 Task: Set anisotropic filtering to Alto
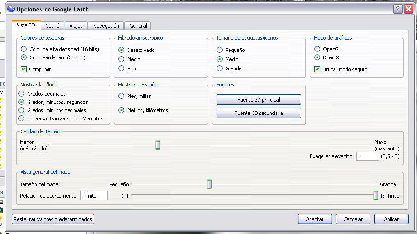tap(122, 68)
